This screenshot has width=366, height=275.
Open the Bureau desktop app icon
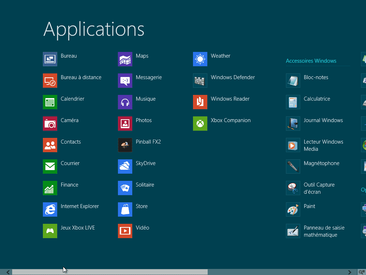[x=50, y=59]
